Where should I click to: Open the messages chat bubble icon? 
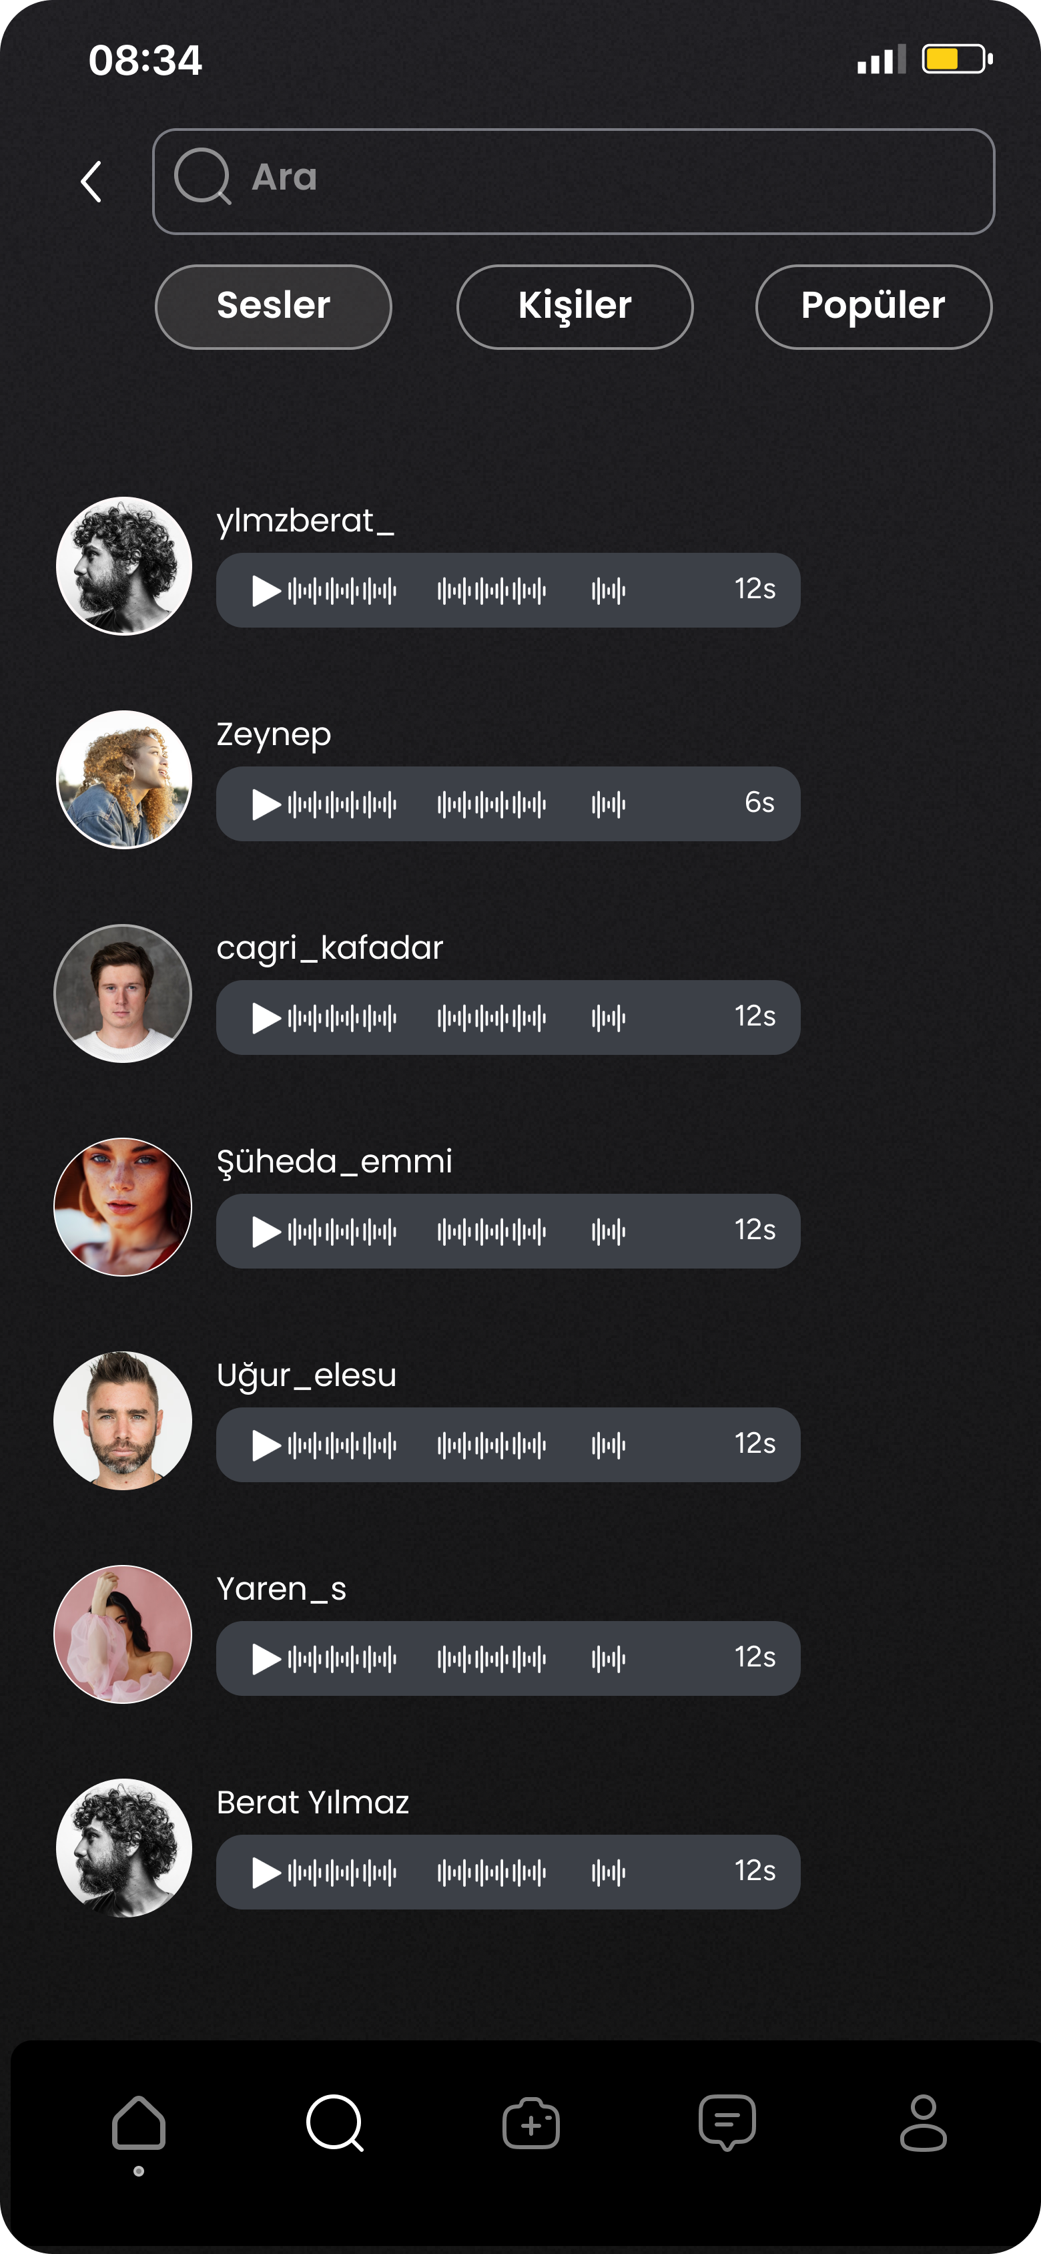pos(727,2122)
